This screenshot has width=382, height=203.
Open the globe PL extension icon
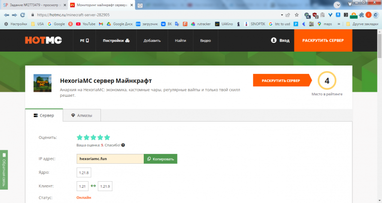pos(307,15)
